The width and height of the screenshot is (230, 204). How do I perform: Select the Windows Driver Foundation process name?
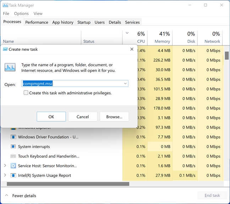pos(48,137)
